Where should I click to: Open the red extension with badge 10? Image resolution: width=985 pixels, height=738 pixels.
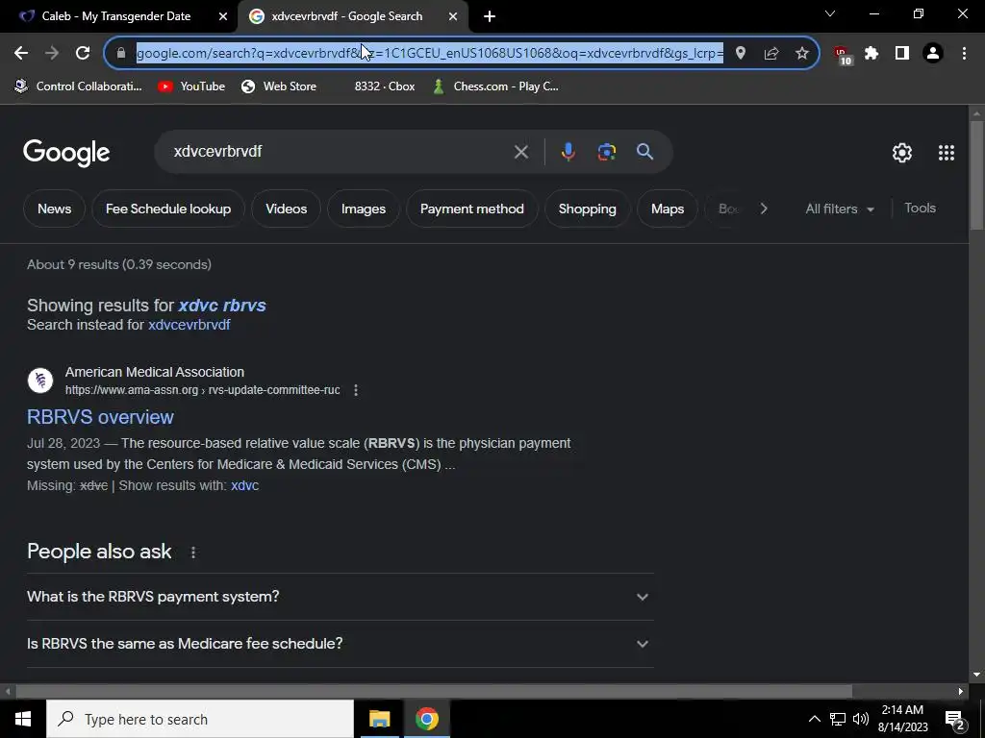click(842, 55)
